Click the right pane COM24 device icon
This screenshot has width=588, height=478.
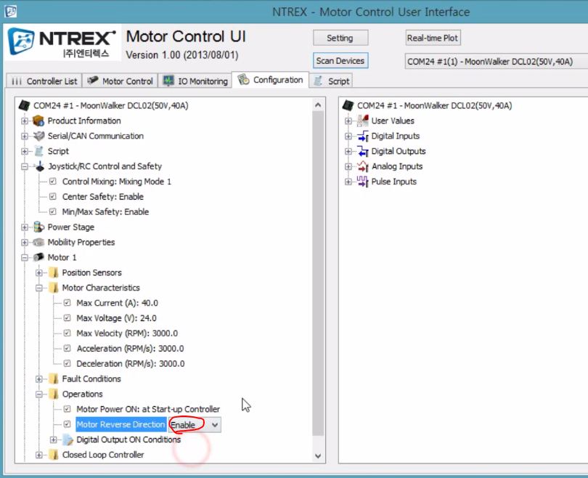click(x=348, y=105)
